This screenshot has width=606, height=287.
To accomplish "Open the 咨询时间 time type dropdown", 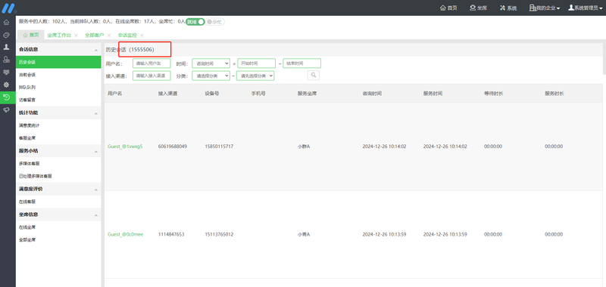I will coord(211,63).
